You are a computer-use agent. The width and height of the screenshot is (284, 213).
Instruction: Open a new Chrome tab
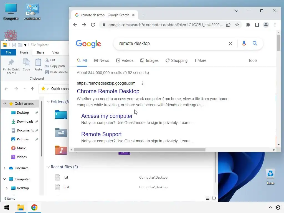(144, 15)
